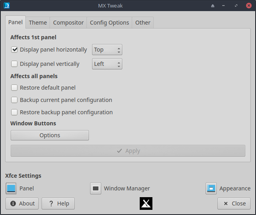This screenshot has height=215, width=256.
Task: Check Backup current panel configuration
Action: (14, 100)
